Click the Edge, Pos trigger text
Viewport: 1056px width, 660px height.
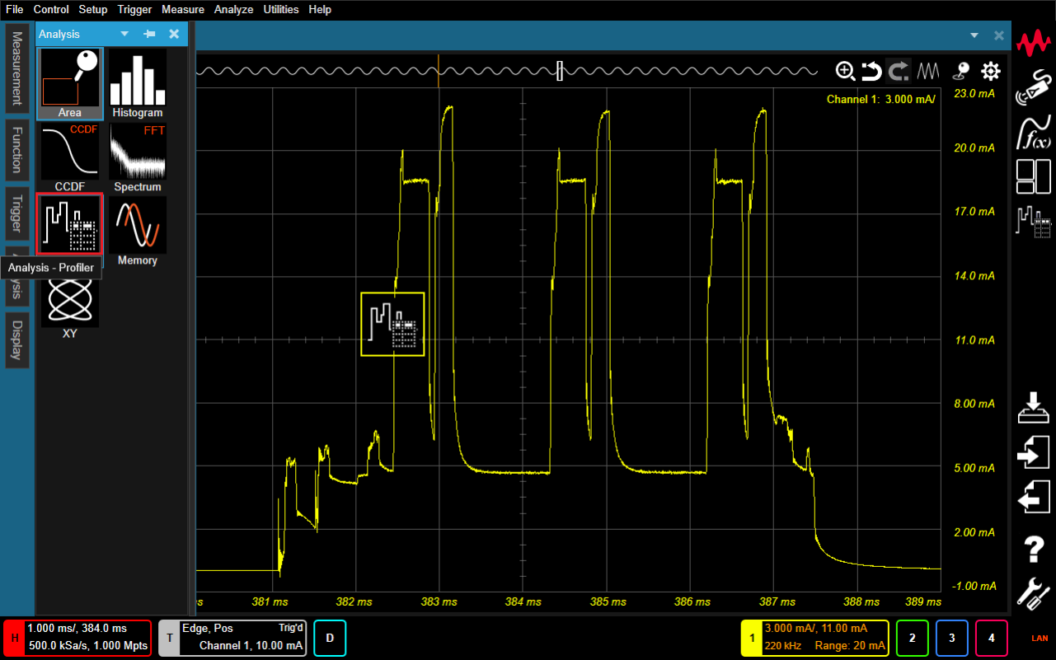pos(208,628)
